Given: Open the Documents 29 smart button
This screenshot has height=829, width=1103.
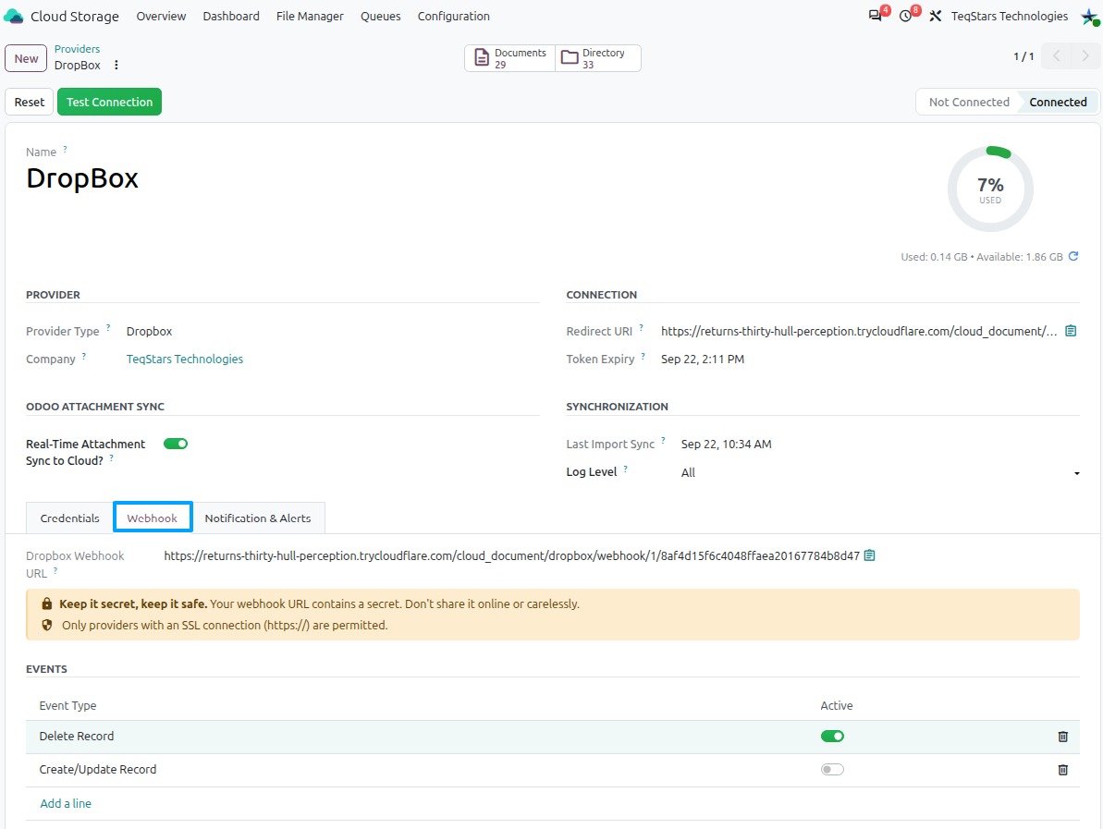Looking at the screenshot, I should coord(510,57).
